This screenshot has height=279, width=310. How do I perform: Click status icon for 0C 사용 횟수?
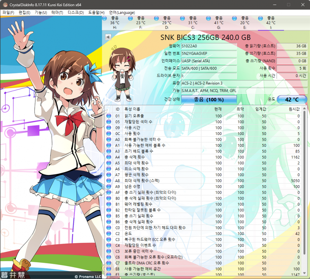pyautogui.click(x=109, y=133)
